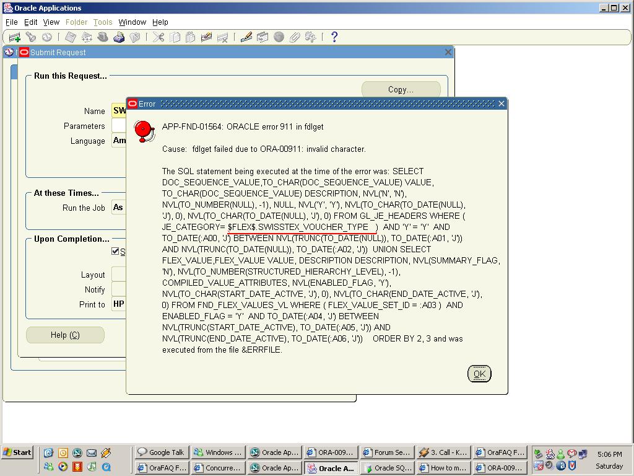The image size is (634, 476).
Task: Switch to Forum Se... taskbar button
Action: tap(388, 452)
